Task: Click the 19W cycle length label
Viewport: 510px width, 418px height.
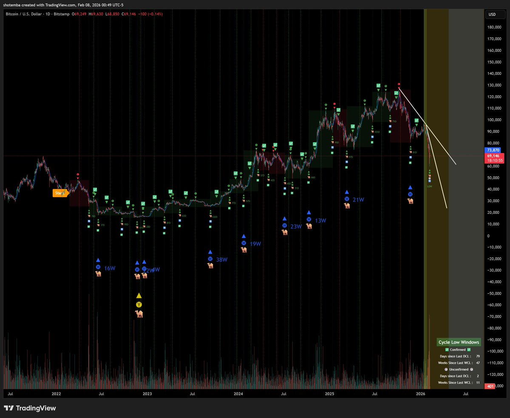Action: pos(255,244)
